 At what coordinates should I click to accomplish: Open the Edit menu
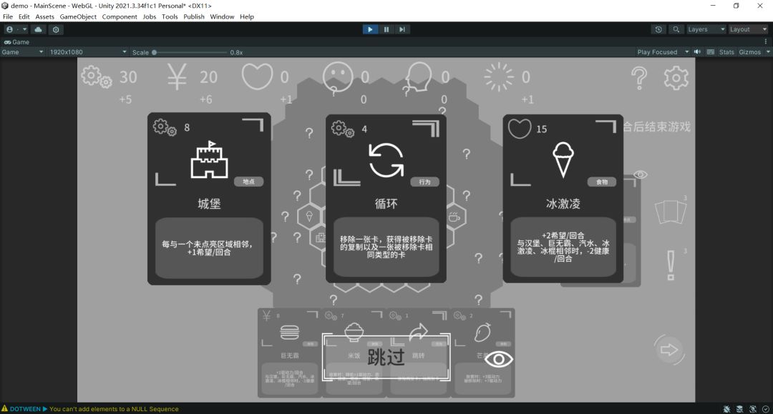coord(24,16)
